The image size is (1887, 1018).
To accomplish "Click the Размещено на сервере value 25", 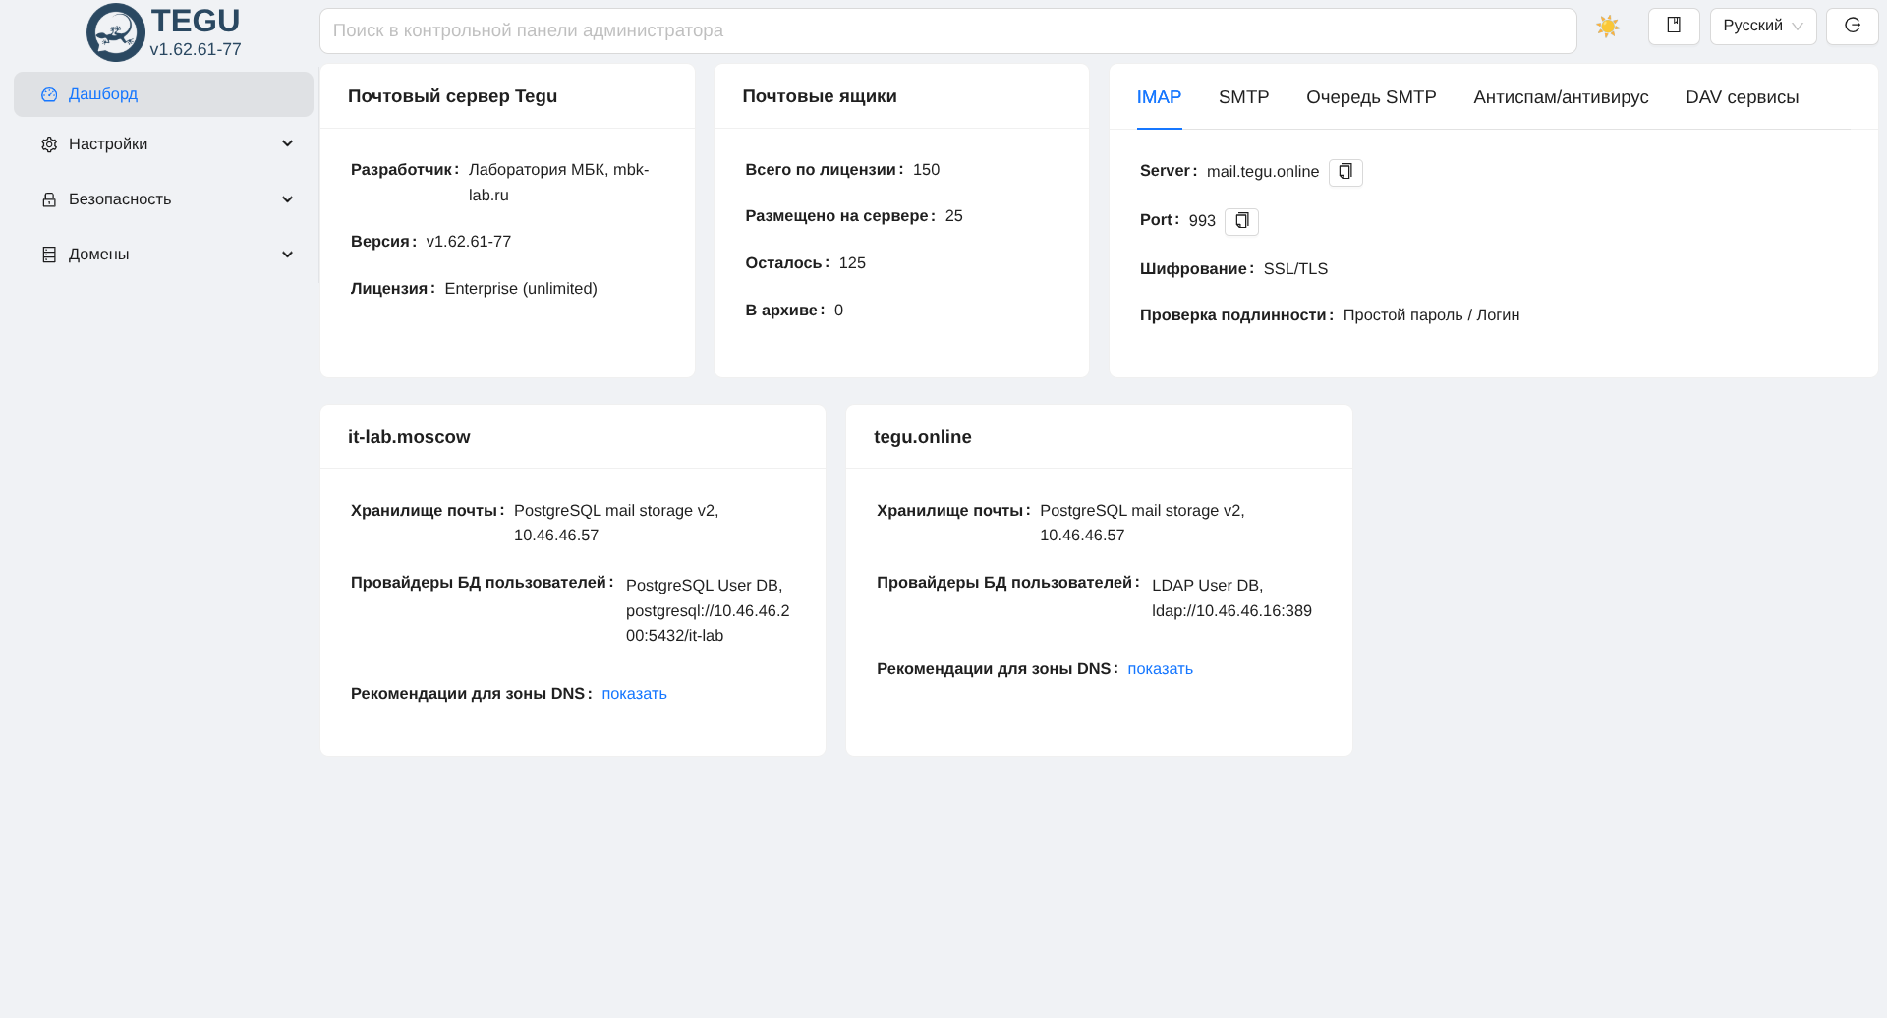I will click(953, 216).
